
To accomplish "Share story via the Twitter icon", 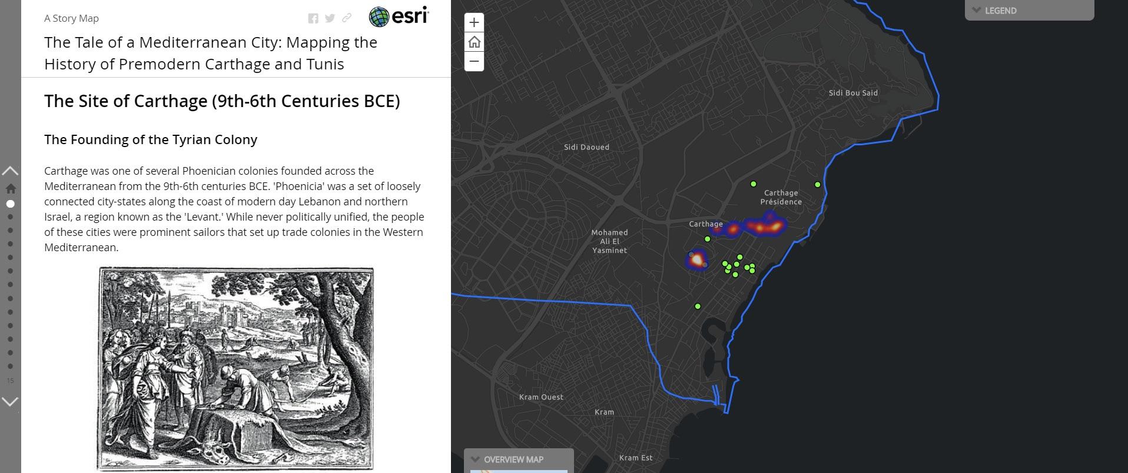I will 330,18.
